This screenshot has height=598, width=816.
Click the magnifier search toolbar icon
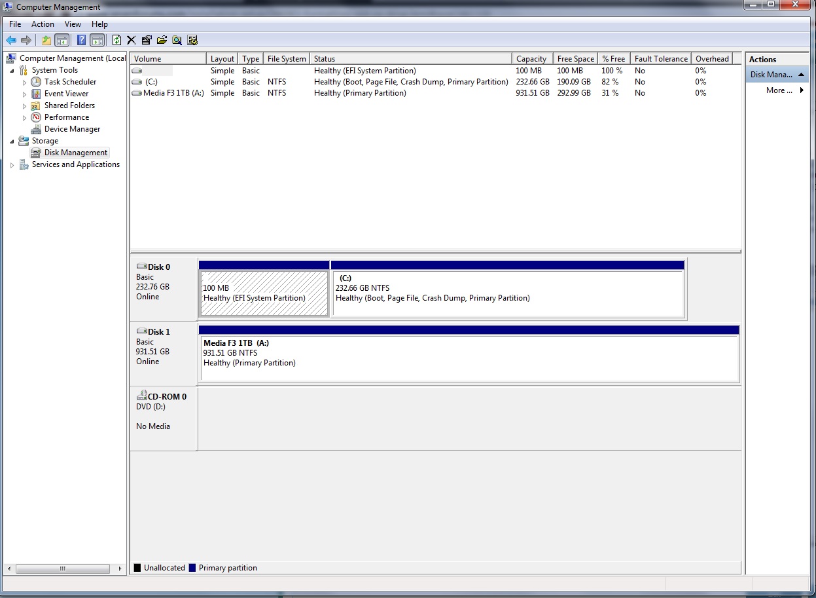[x=177, y=40]
